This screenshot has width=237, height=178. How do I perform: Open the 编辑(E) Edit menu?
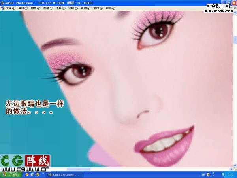[23, 8]
